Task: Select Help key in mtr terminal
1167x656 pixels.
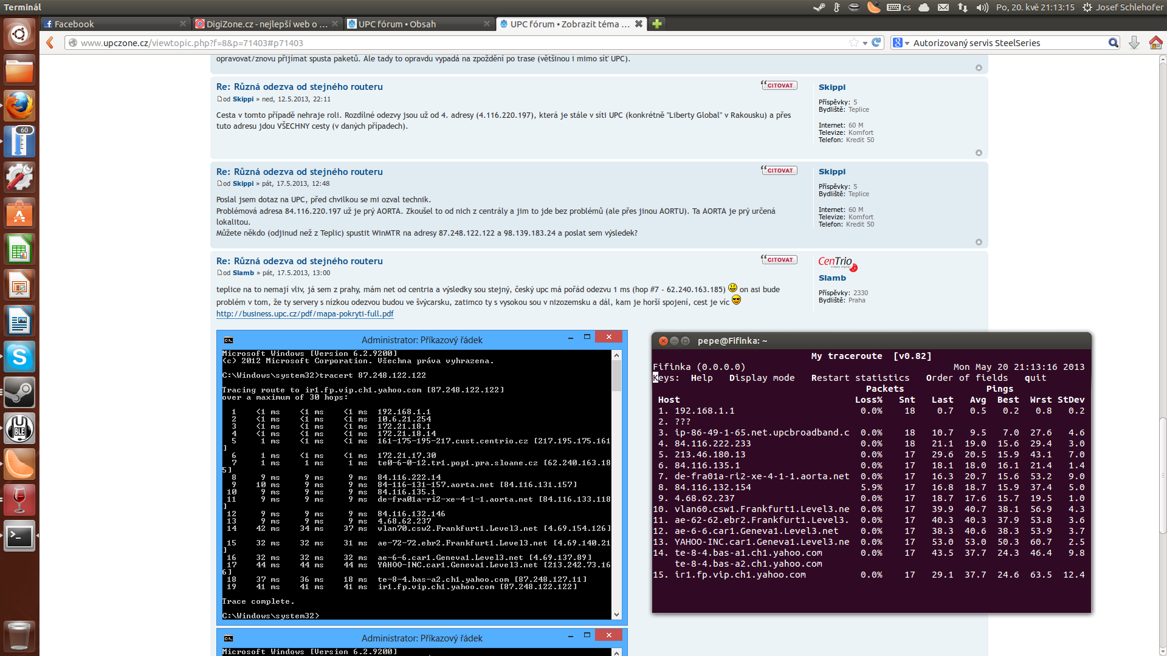Action: pyautogui.click(x=701, y=378)
